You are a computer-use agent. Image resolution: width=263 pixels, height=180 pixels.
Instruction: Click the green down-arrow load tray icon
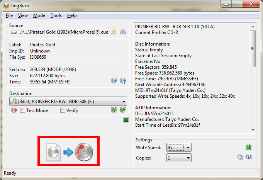[123, 110]
